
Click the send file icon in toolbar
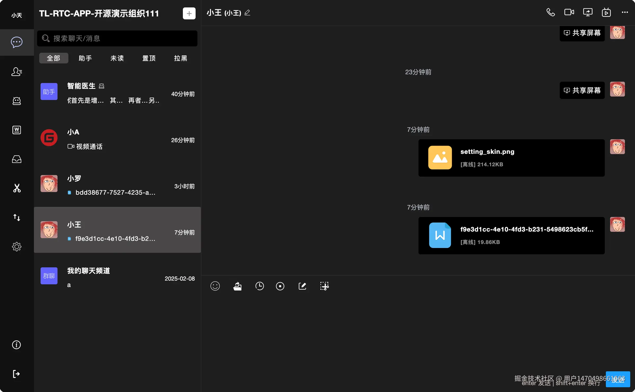point(237,286)
